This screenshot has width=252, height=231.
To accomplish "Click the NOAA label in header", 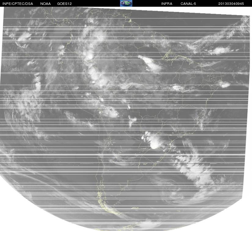I will coord(46,4).
